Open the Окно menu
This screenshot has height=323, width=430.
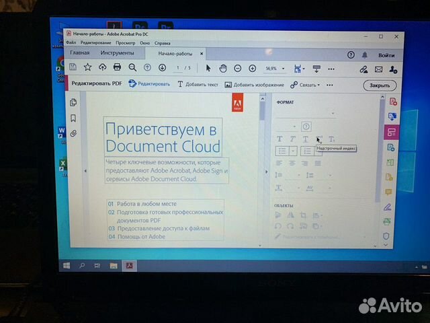pyautogui.click(x=145, y=43)
